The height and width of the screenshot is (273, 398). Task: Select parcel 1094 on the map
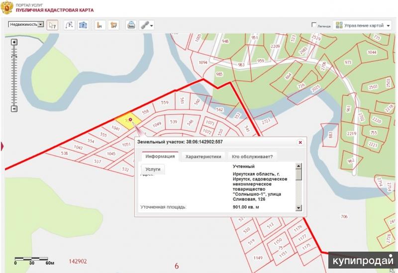(x=203, y=62)
